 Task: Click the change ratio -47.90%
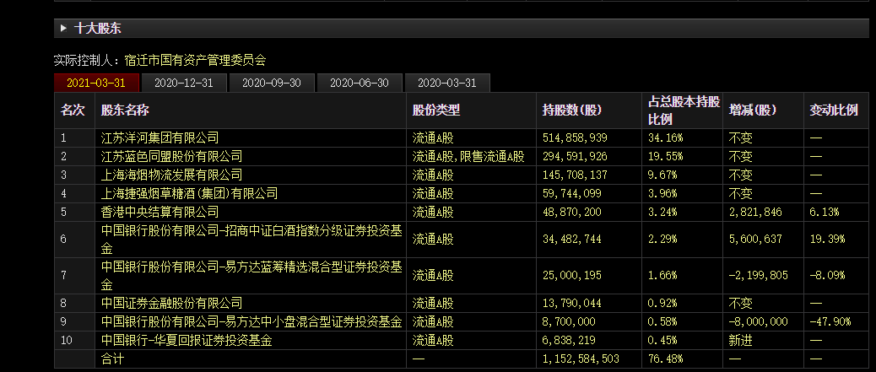coord(830,321)
